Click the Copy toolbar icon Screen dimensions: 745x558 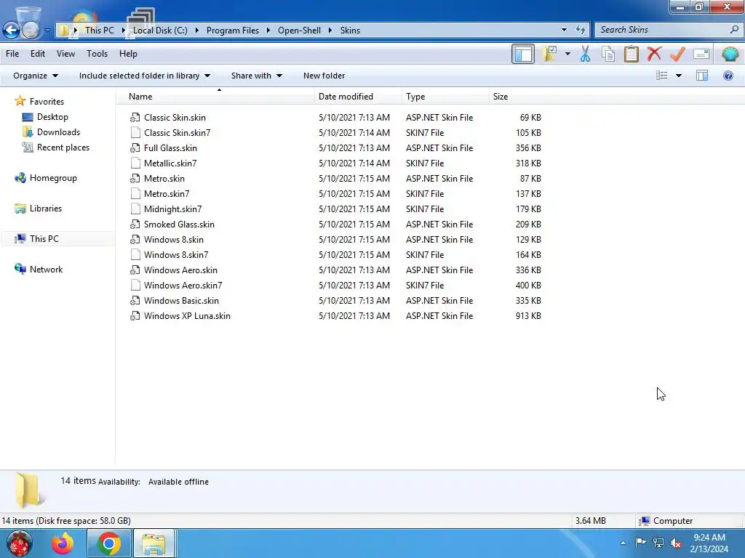point(608,54)
